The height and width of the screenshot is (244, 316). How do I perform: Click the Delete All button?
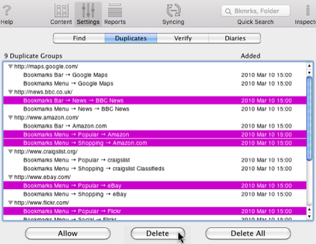(248, 233)
